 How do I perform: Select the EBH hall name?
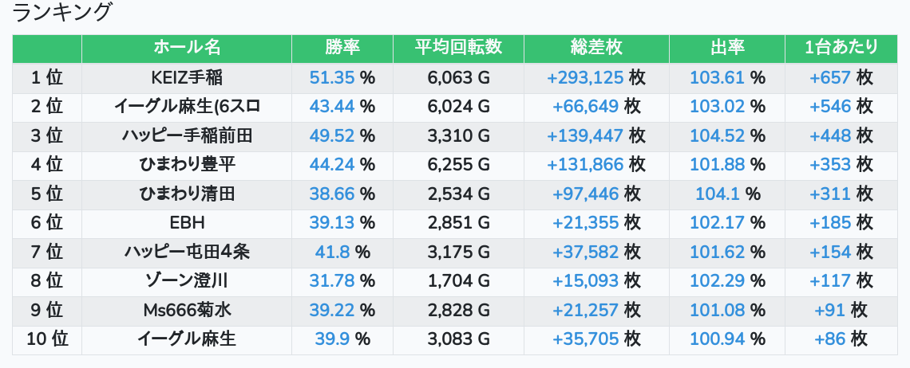[187, 223]
